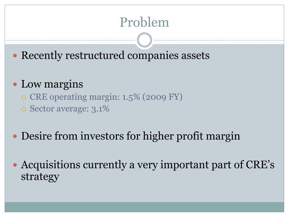The width and height of the screenshot is (289, 217).
Task: Click the 'Recently restructured companies assets' line
Action: (x=115, y=55)
